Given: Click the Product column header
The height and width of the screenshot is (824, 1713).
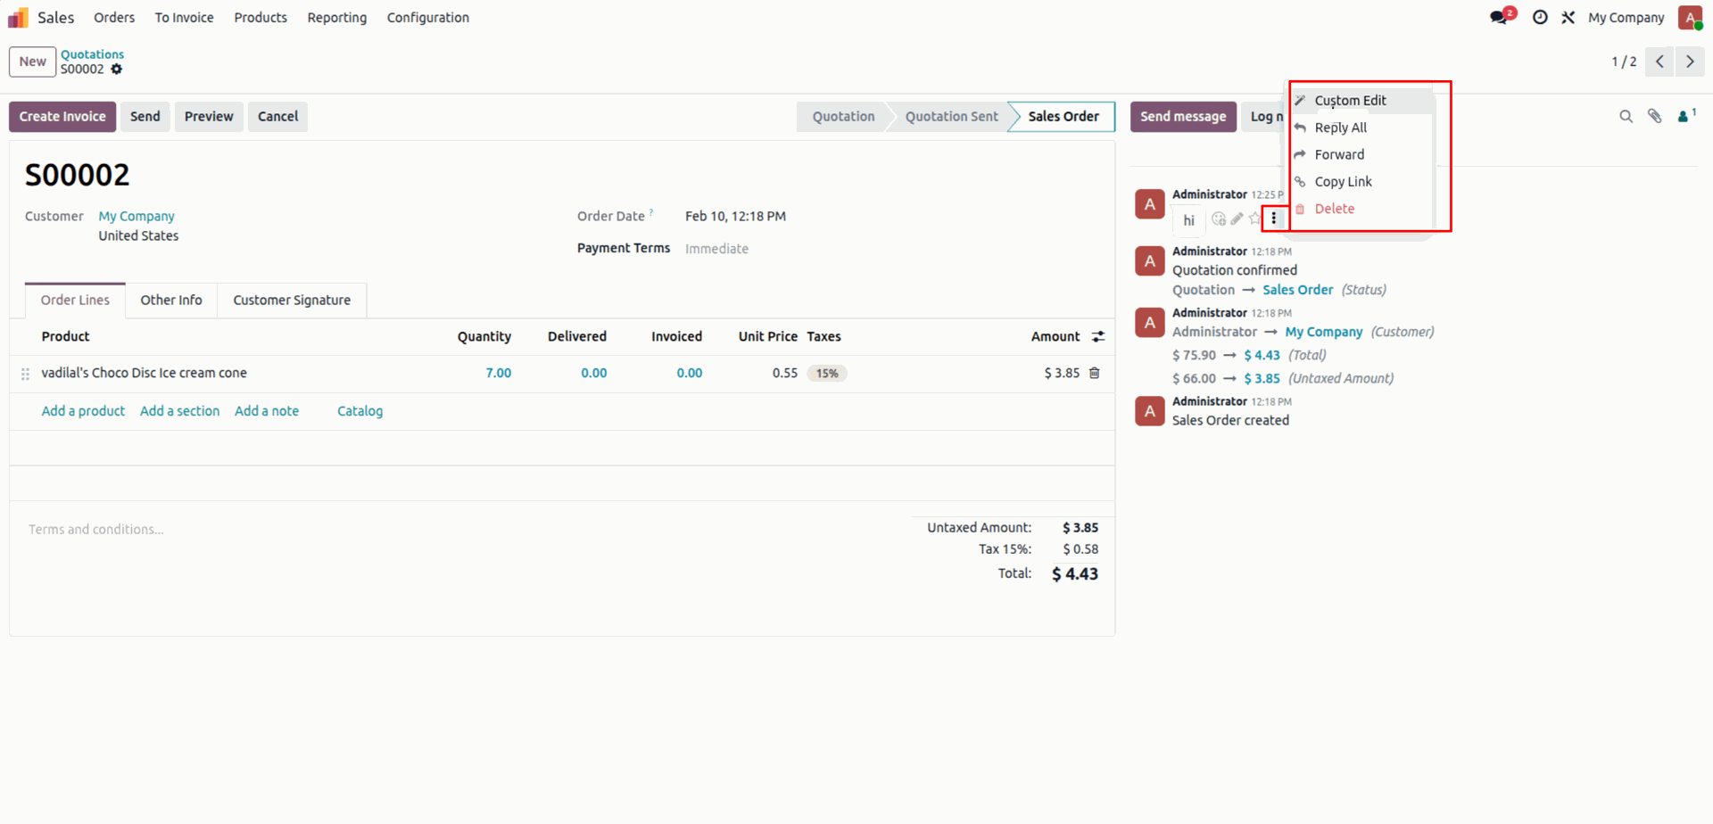Looking at the screenshot, I should point(65,337).
